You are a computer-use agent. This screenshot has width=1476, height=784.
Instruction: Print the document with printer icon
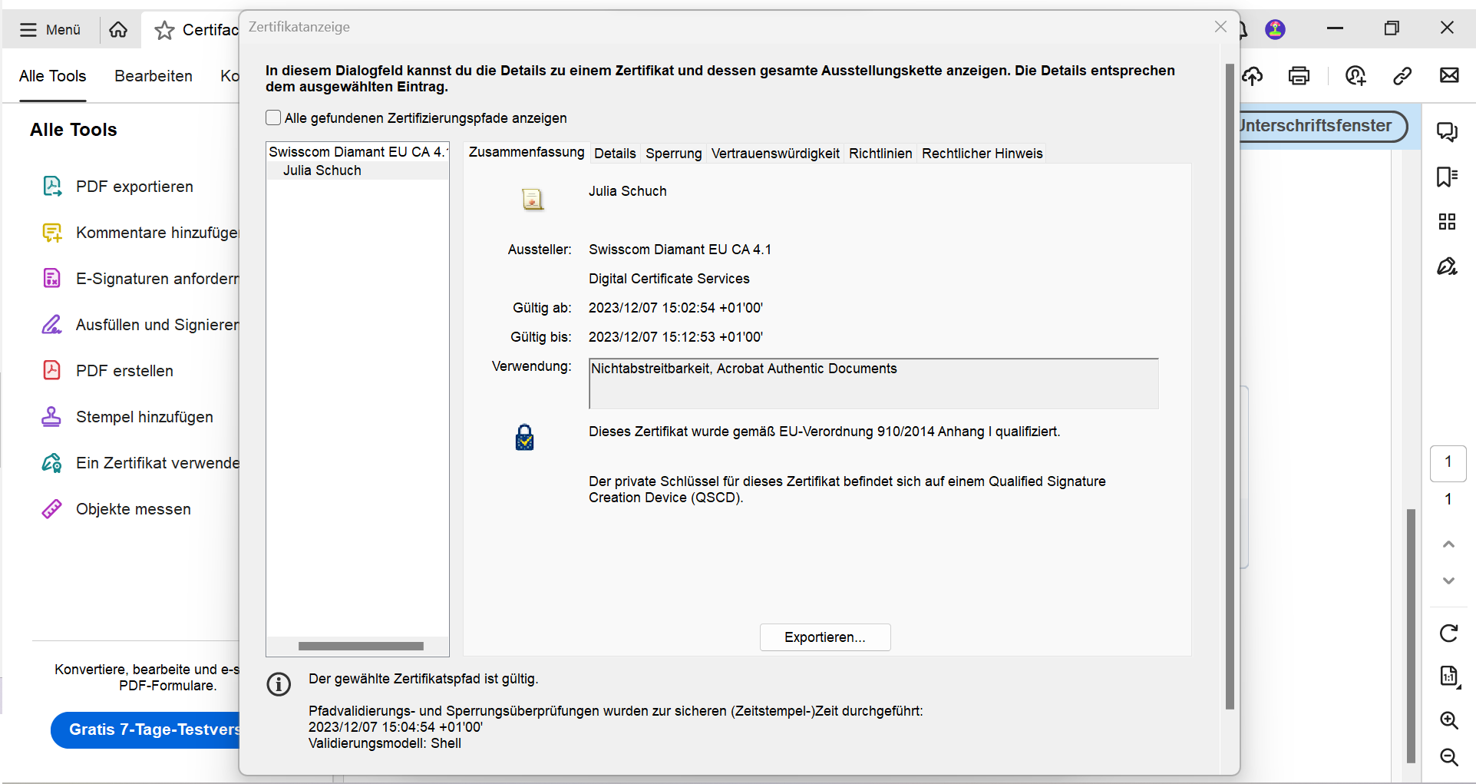click(1299, 75)
